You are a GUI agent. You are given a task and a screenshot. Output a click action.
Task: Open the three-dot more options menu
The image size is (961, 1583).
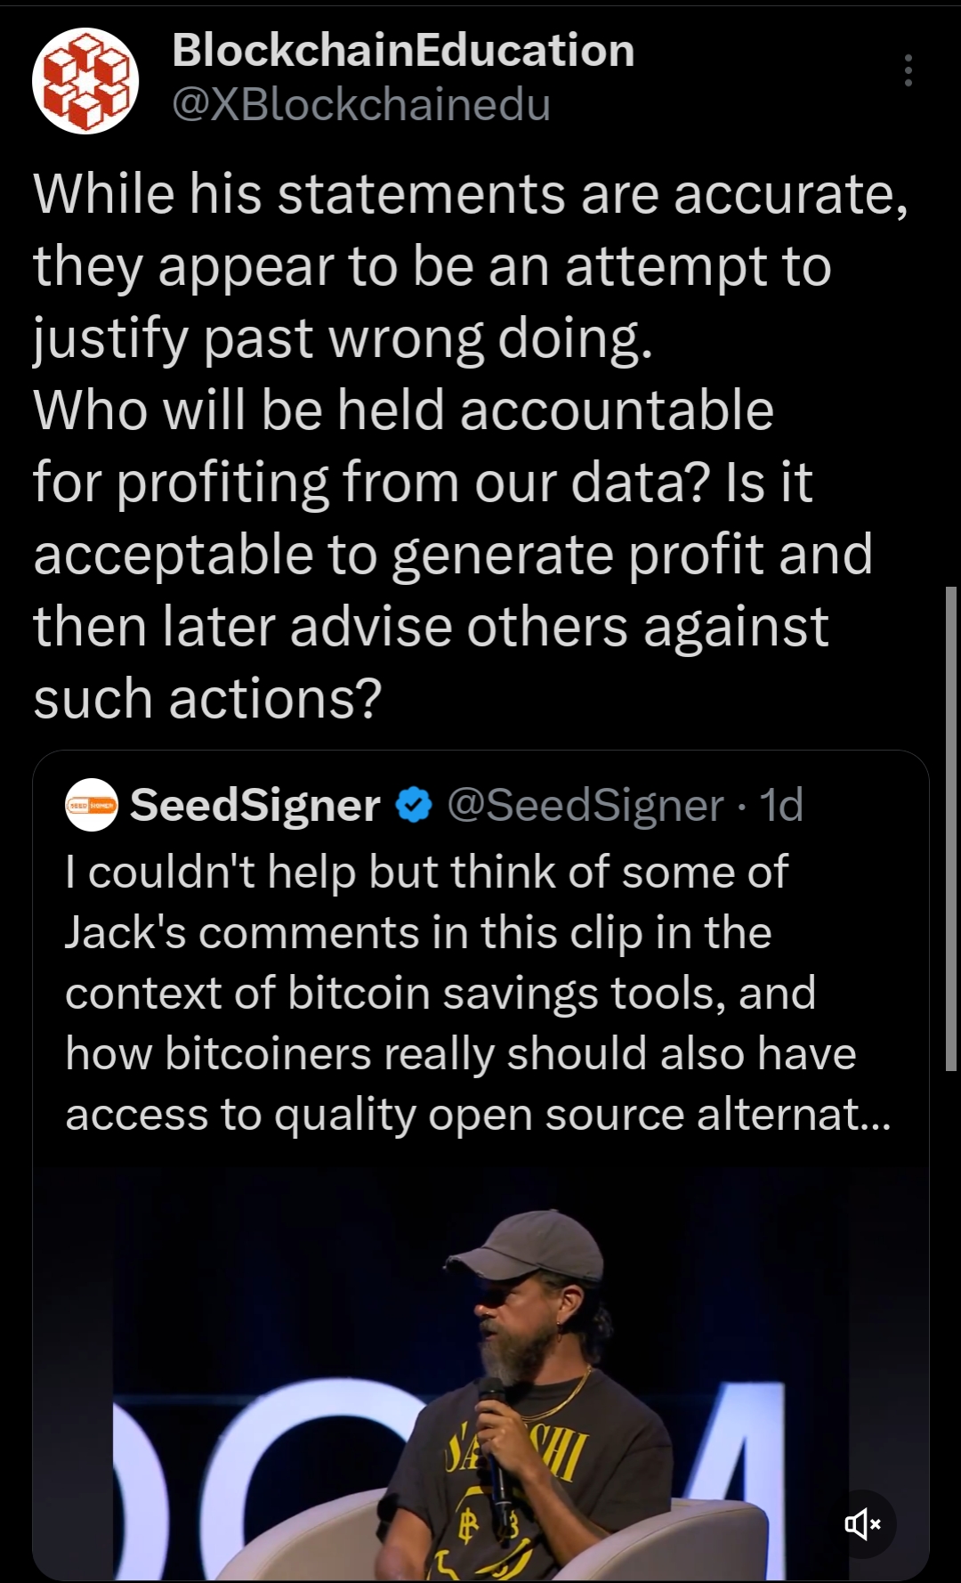(x=908, y=70)
